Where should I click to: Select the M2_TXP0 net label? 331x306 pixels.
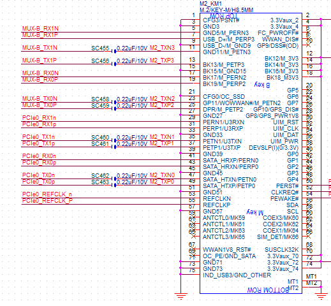(x=162, y=182)
